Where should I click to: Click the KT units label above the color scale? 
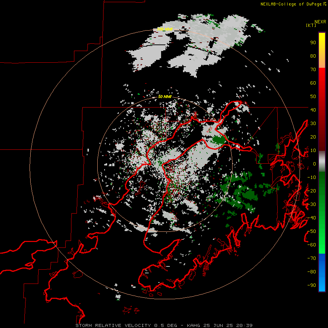point(311,25)
